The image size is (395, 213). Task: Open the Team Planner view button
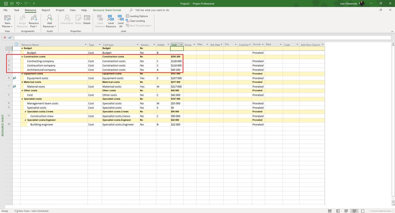pos(7,22)
